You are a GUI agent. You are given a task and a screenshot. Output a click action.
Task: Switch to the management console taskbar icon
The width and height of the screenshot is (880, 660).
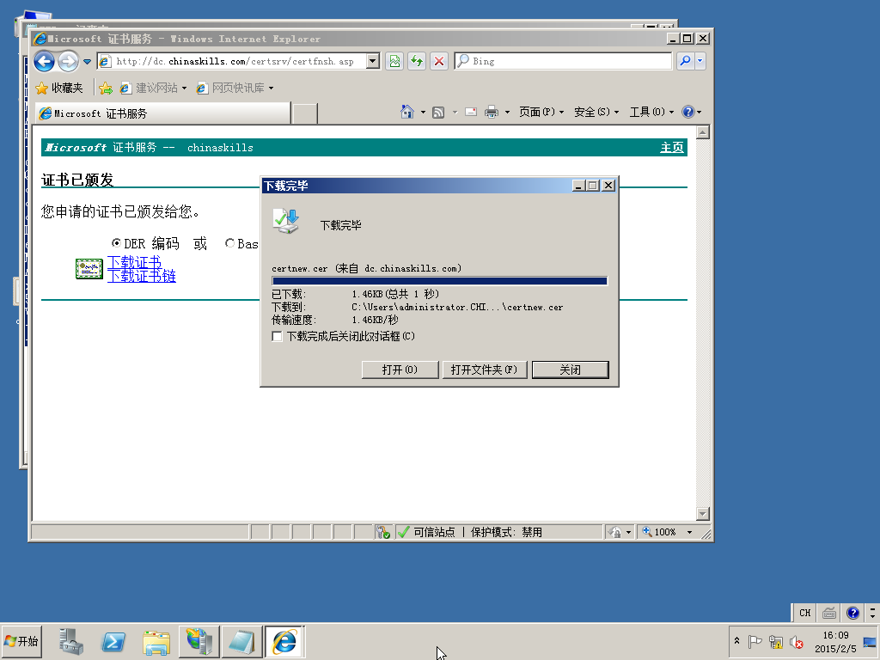coord(199,641)
